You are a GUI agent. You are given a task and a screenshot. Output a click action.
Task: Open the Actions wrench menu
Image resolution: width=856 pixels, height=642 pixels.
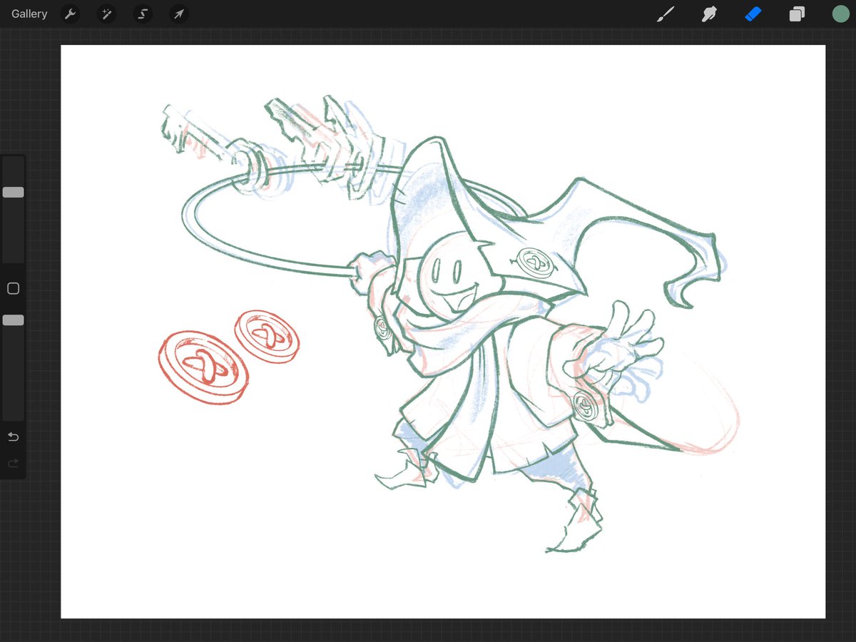pos(70,14)
